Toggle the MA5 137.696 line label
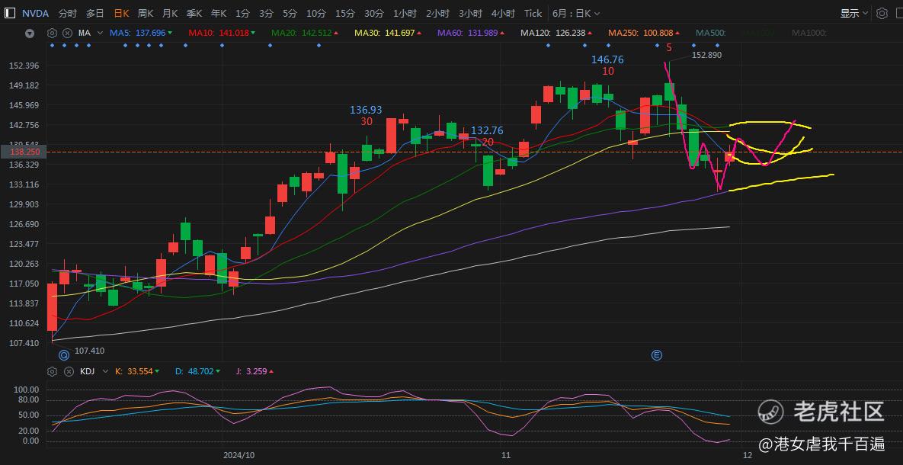 point(141,34)
